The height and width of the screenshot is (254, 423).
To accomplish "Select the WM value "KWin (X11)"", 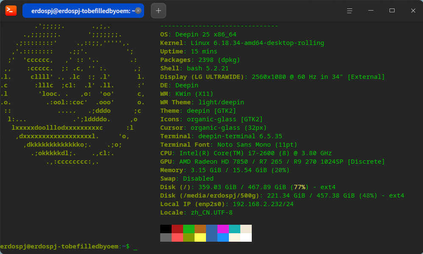I will [x=194, y=94].
